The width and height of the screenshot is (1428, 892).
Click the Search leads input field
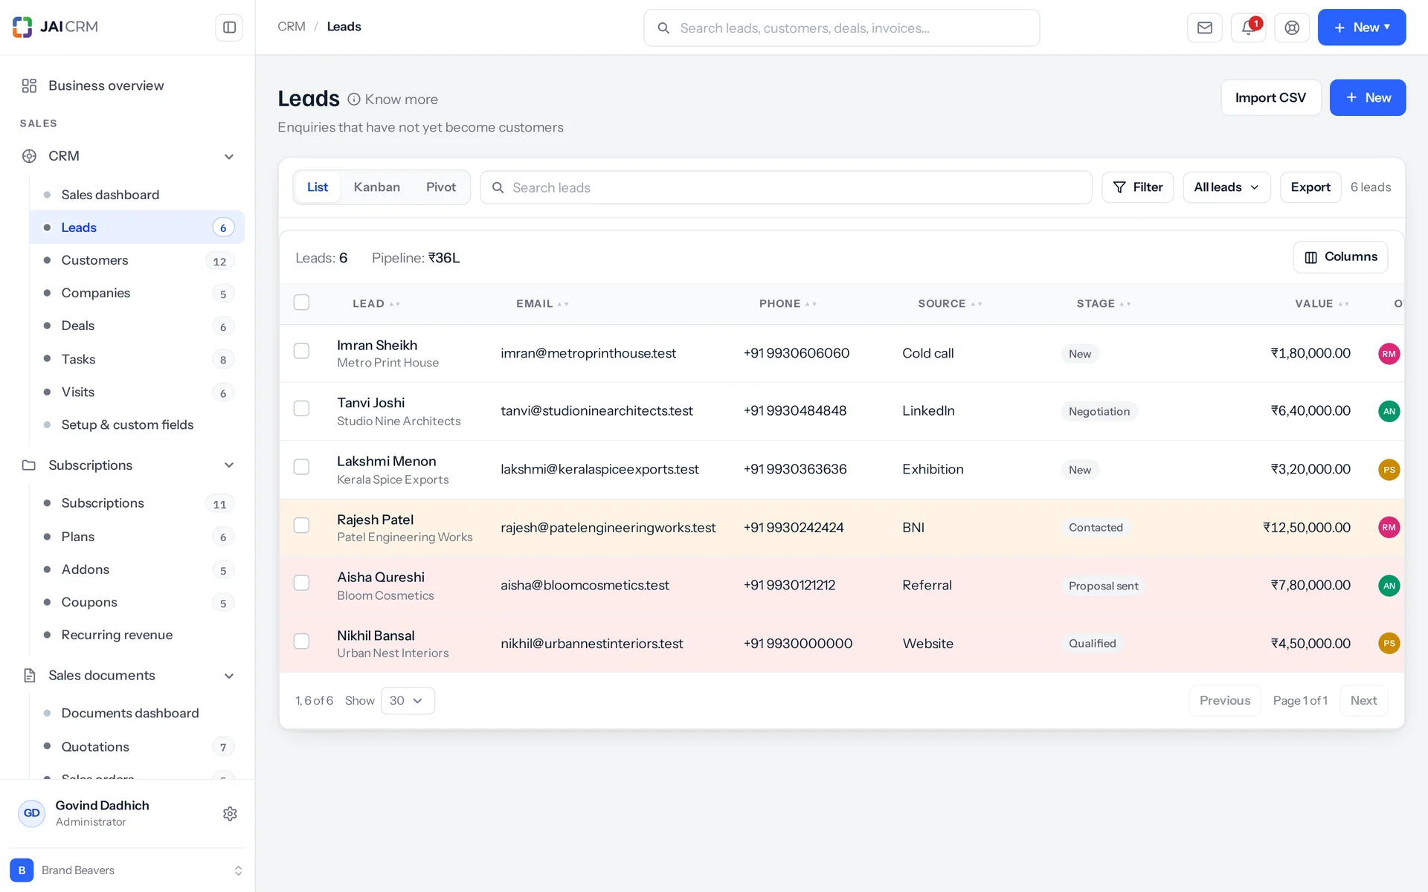coord(786,187)
